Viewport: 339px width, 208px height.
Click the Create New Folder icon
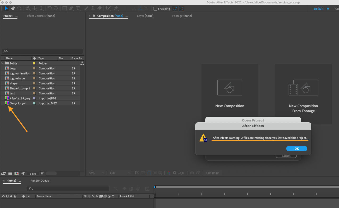point(10,174)
